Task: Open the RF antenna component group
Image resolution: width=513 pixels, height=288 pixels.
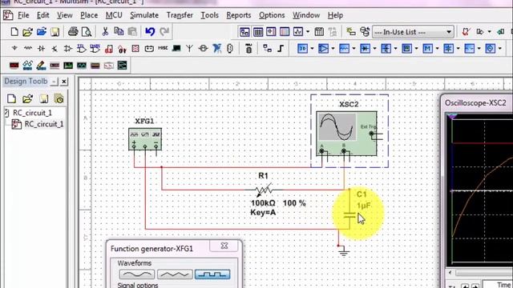Action: point(189,49)
